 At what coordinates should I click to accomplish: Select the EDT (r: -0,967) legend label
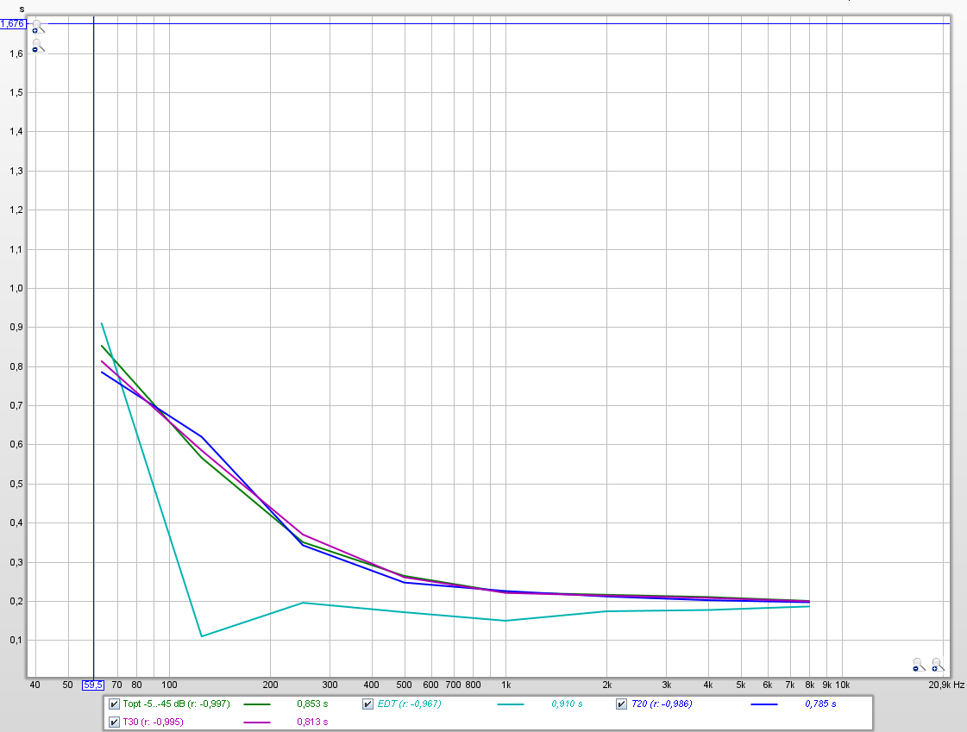[409, 704]
